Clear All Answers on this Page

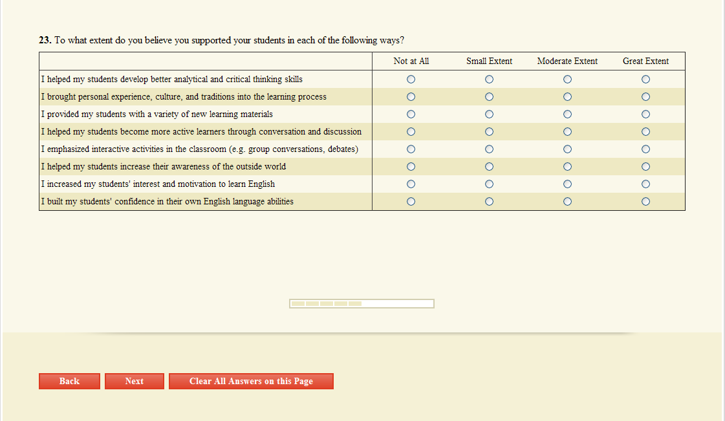(251, 382)
